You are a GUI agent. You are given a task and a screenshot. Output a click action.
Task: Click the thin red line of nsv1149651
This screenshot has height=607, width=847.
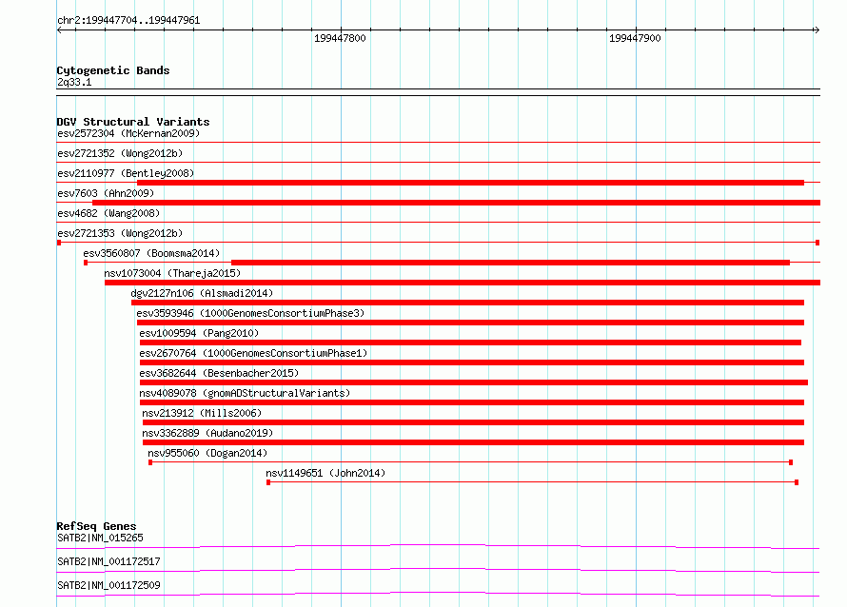click(x=533, y=482)
